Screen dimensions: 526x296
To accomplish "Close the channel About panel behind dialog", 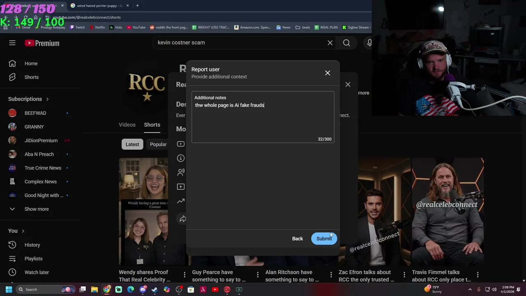I will 348,84.
